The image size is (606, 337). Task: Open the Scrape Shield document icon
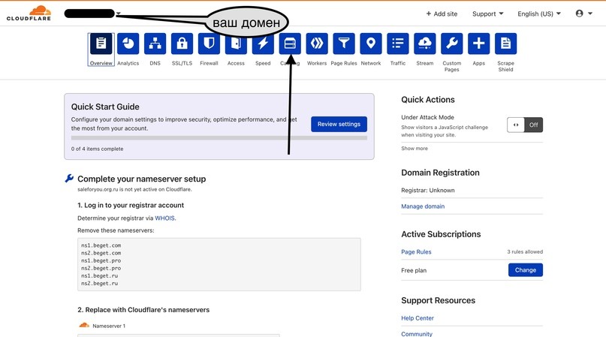pyautogui.click(x=505, y=44)
